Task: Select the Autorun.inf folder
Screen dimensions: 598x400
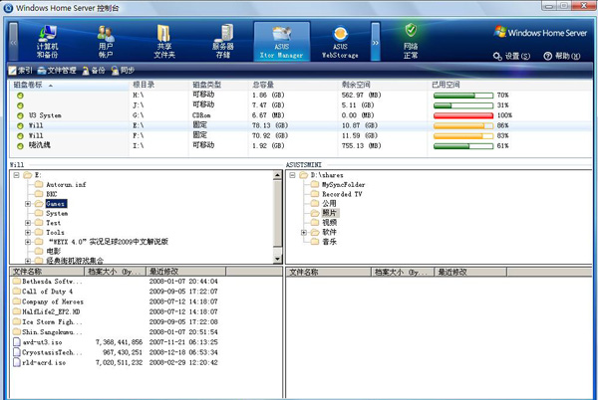Action: pos(60,185)
